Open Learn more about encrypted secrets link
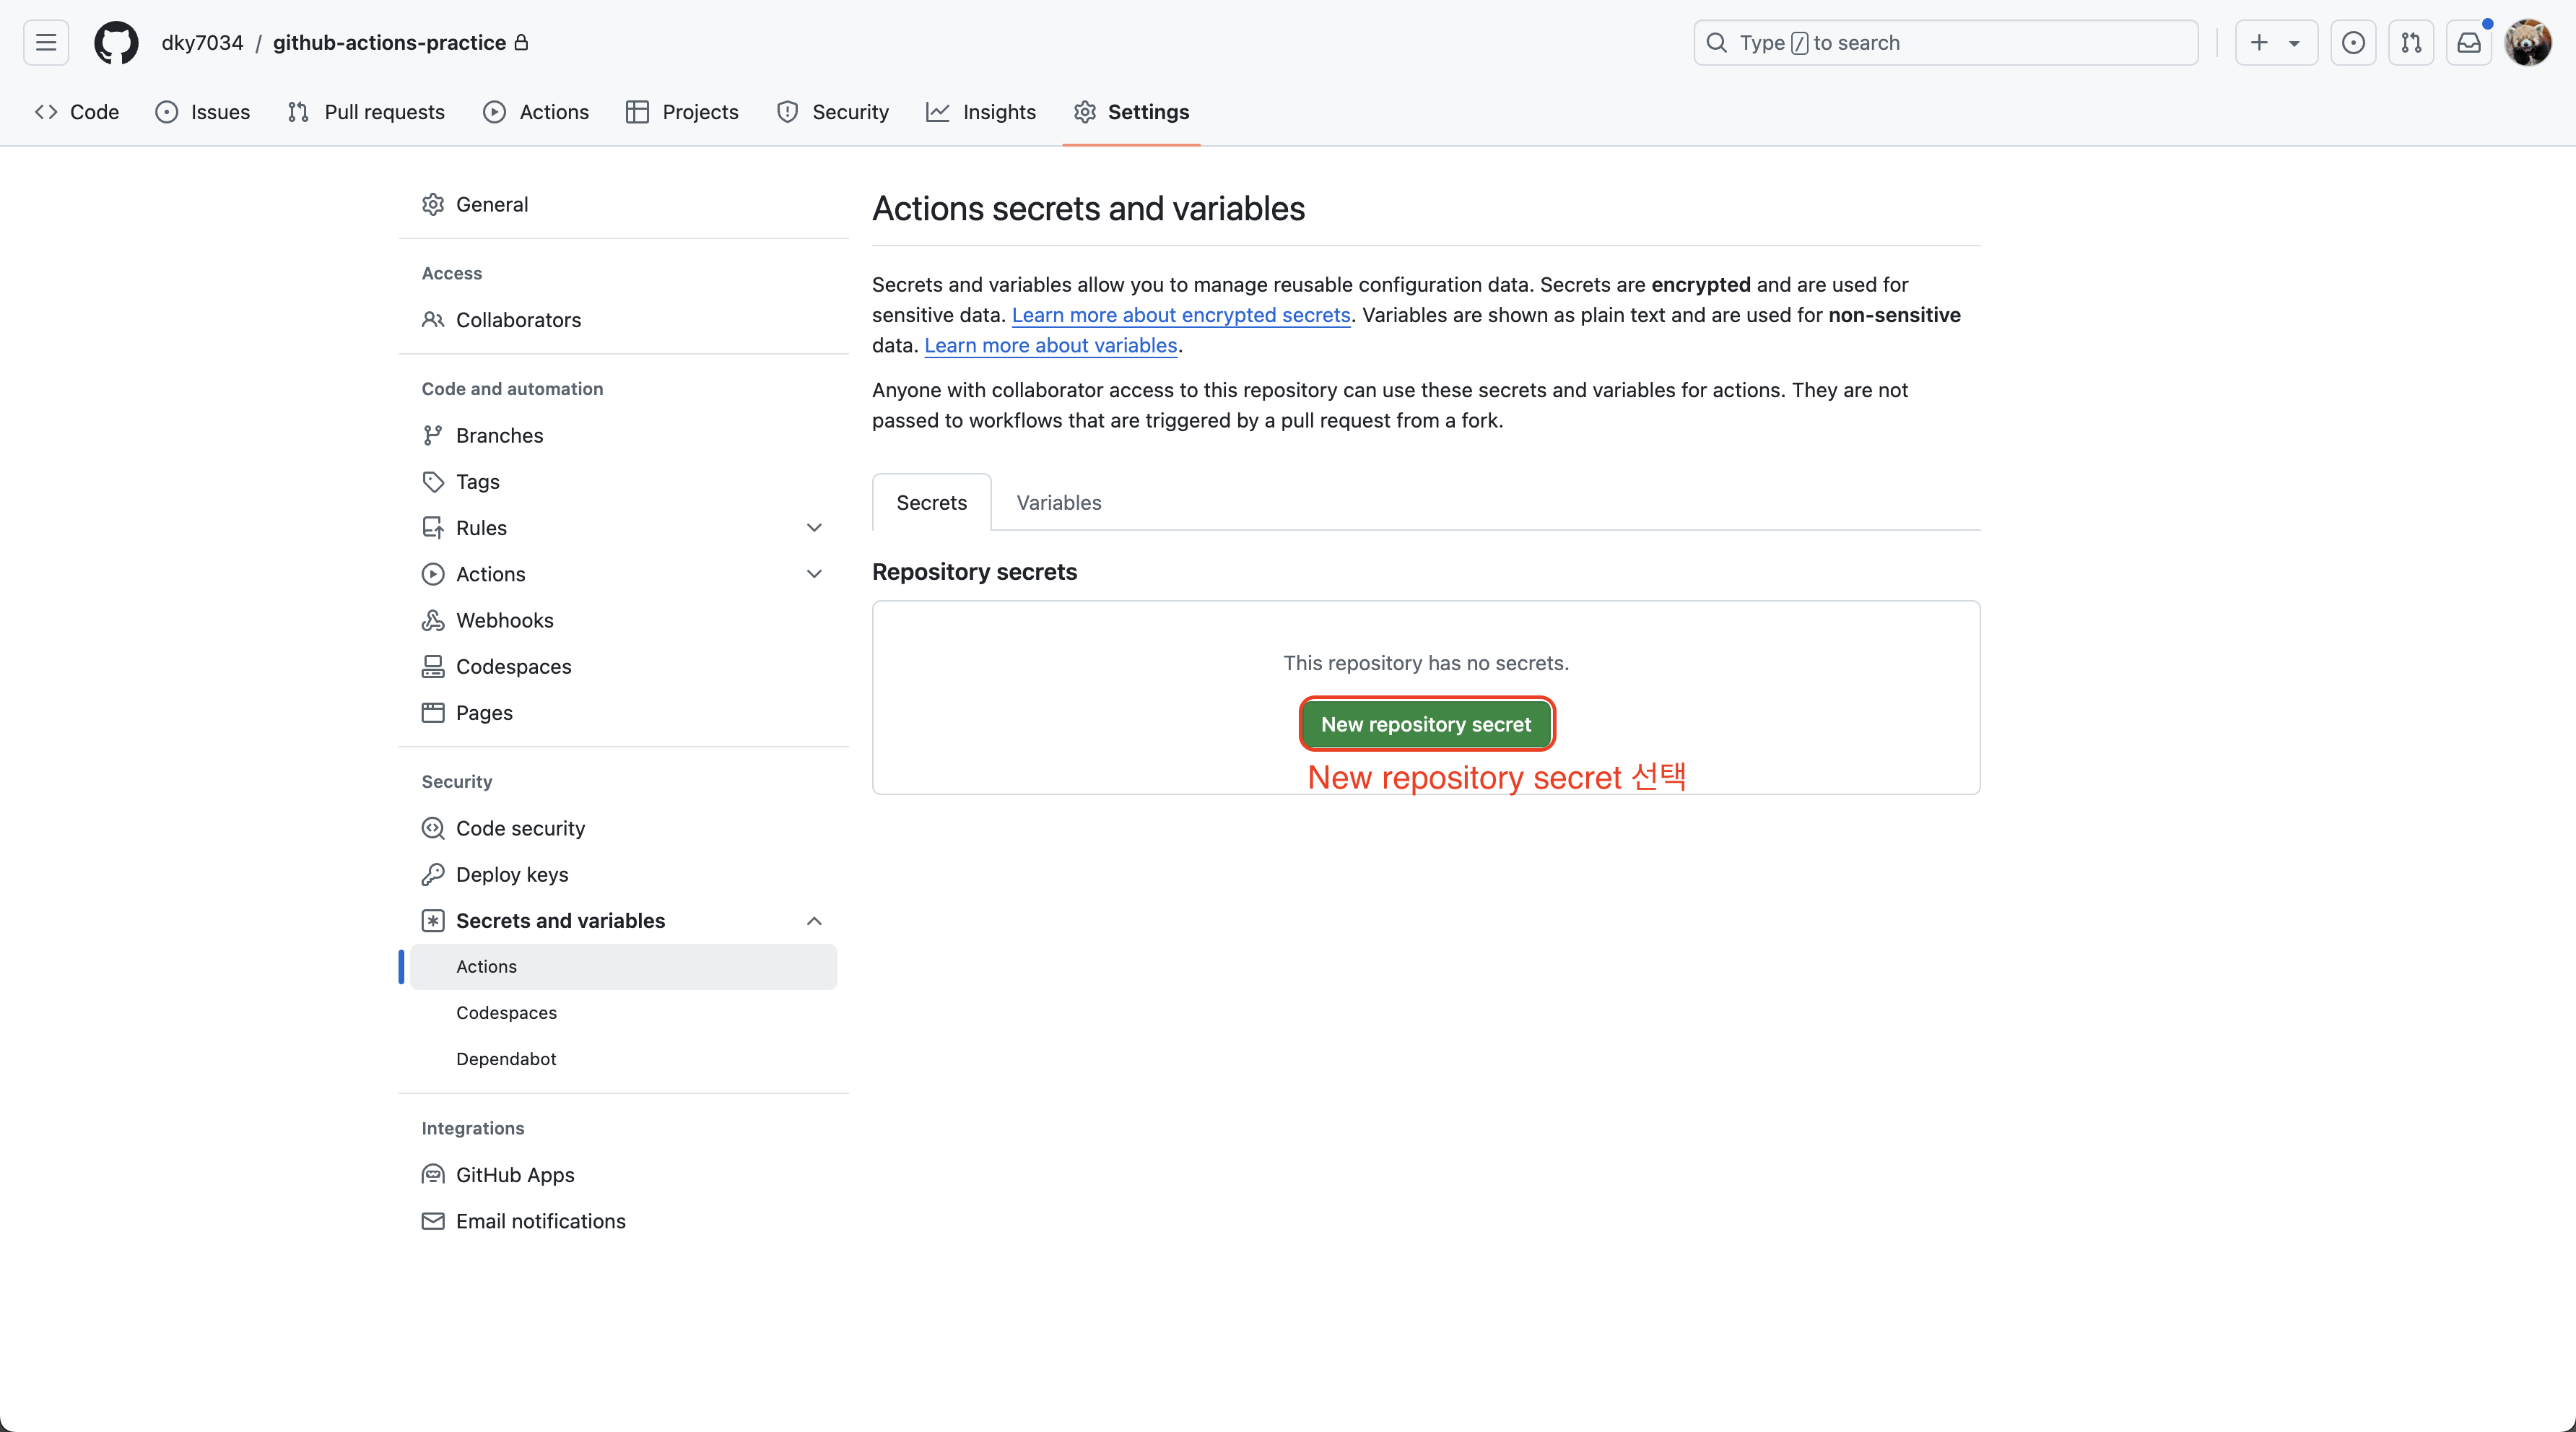 (x=1180, y=315)
